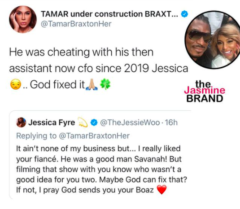Image resolution: width=240 pixels, height=209 pixels.
Task: Click the 'God fixed it' text line
Action: pyautogui.click(x=57, y=84)
